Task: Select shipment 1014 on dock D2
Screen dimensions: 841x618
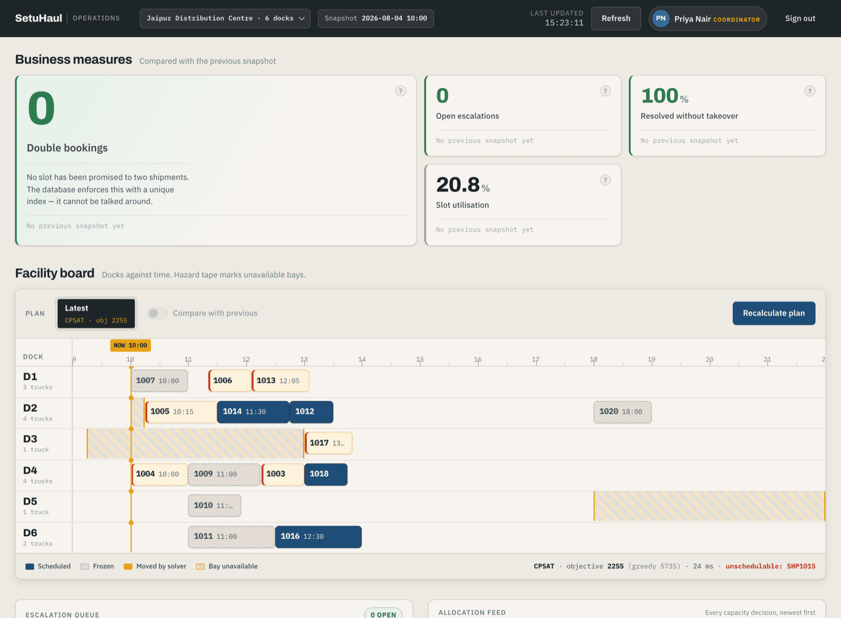Action: [253, 412]
